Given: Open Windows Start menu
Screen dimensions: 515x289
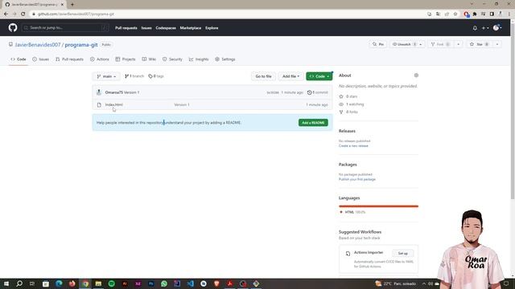Looking at the screenshot, I should tap(6, 283).
